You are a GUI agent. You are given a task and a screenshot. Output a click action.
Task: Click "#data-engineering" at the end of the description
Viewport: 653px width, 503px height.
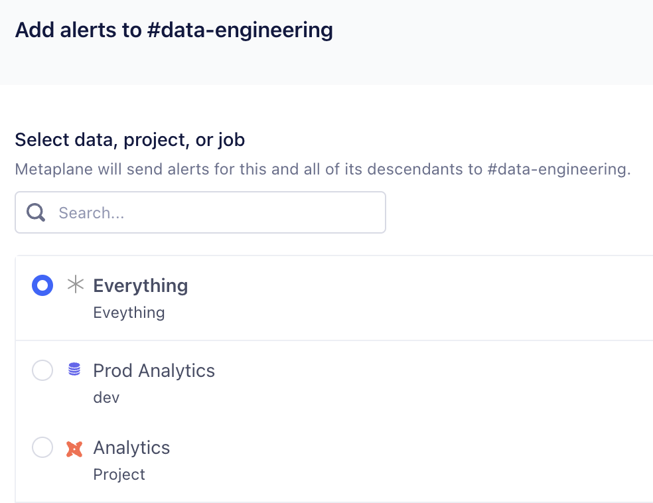click(x=557, y=169)
